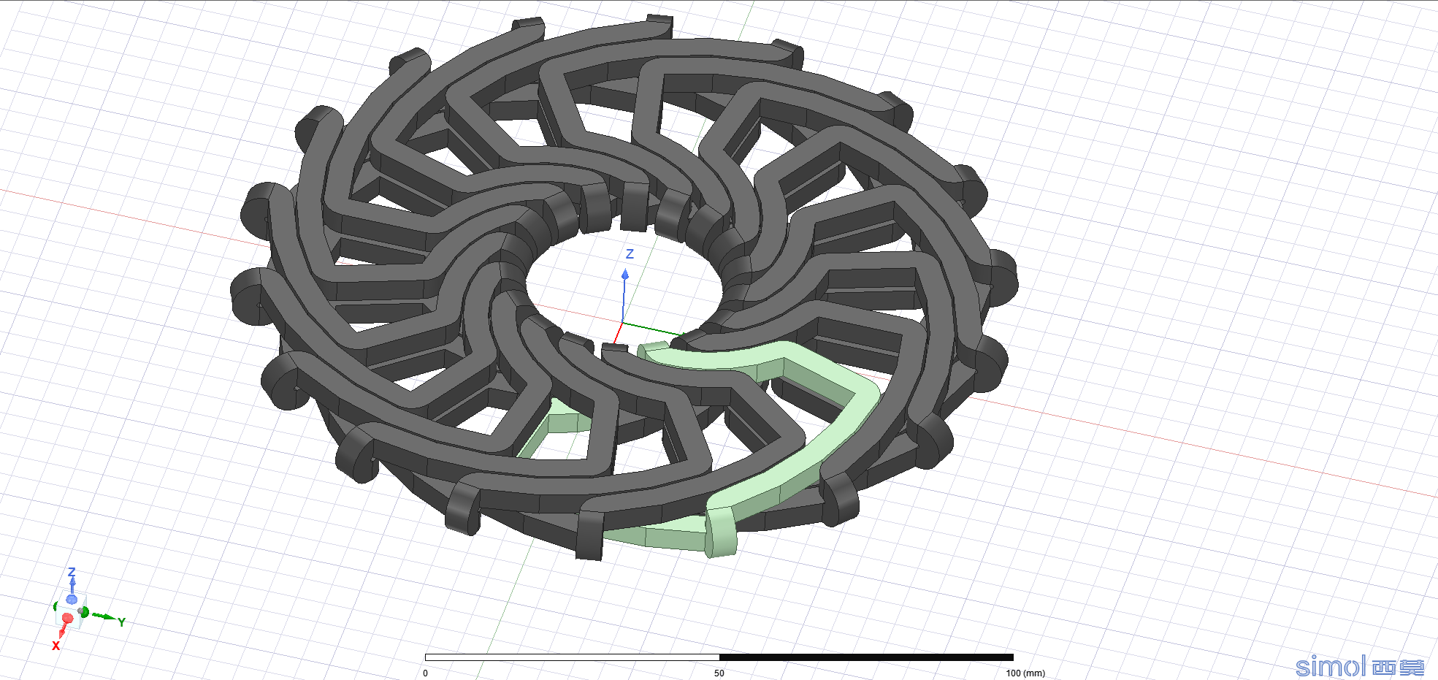This screenshot has height=680, width=1438.
Task: Click the gray corner ball of orientation gizmo
Action: coord(80,611)
